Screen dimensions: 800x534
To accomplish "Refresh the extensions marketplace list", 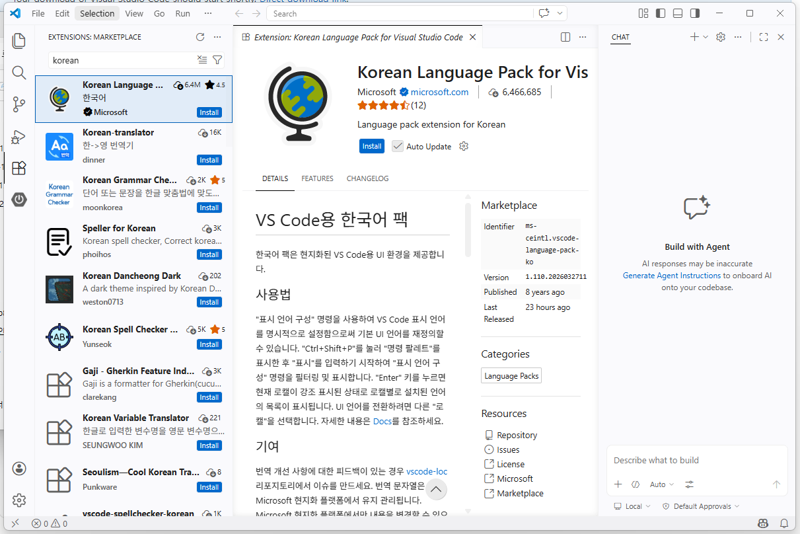I will pyautogui.click(x=200, y=37).
